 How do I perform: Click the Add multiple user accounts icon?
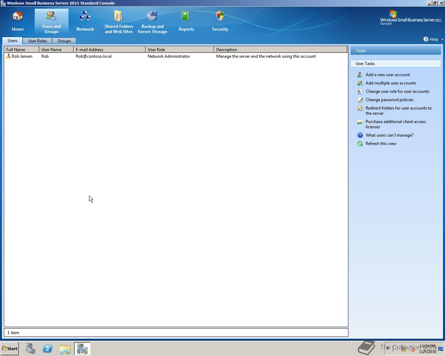click(x=360, y=83)
